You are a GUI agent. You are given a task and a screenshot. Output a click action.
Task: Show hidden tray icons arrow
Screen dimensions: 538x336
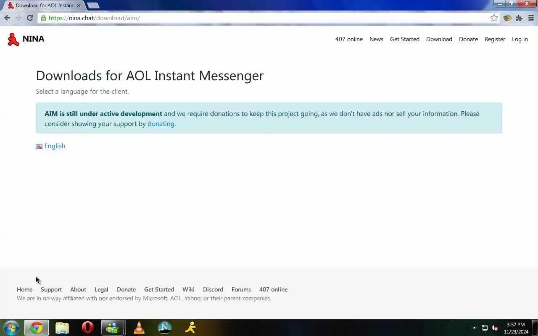point(474,328)
